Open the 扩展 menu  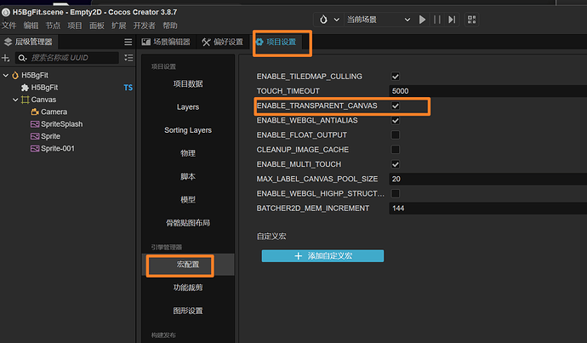pos(118,26)
